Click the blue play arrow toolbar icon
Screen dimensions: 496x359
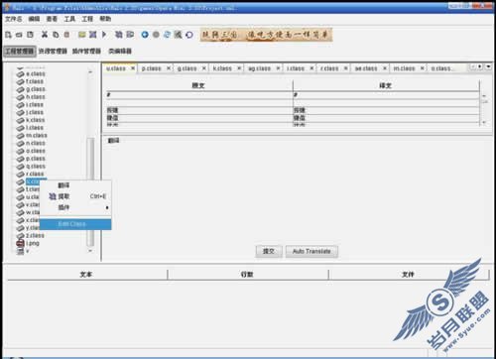point(104,35)
